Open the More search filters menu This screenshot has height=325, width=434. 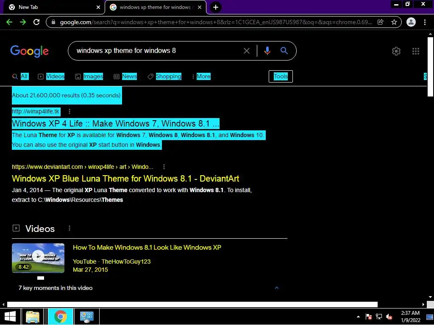pos(201,76)
